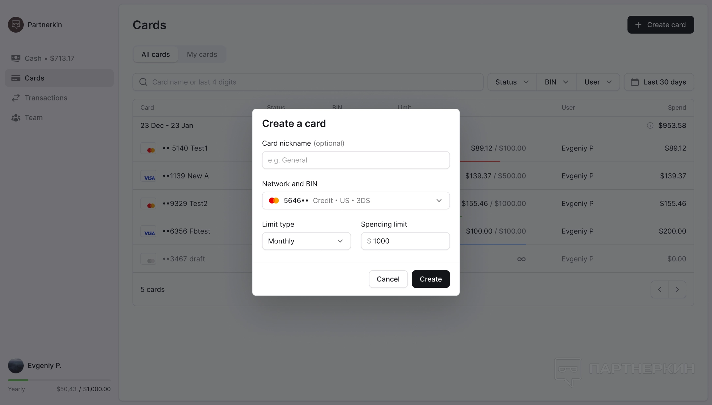Open the User filter dropdown
This screenshot has height=405, width=712.
(x=598, y=82)
